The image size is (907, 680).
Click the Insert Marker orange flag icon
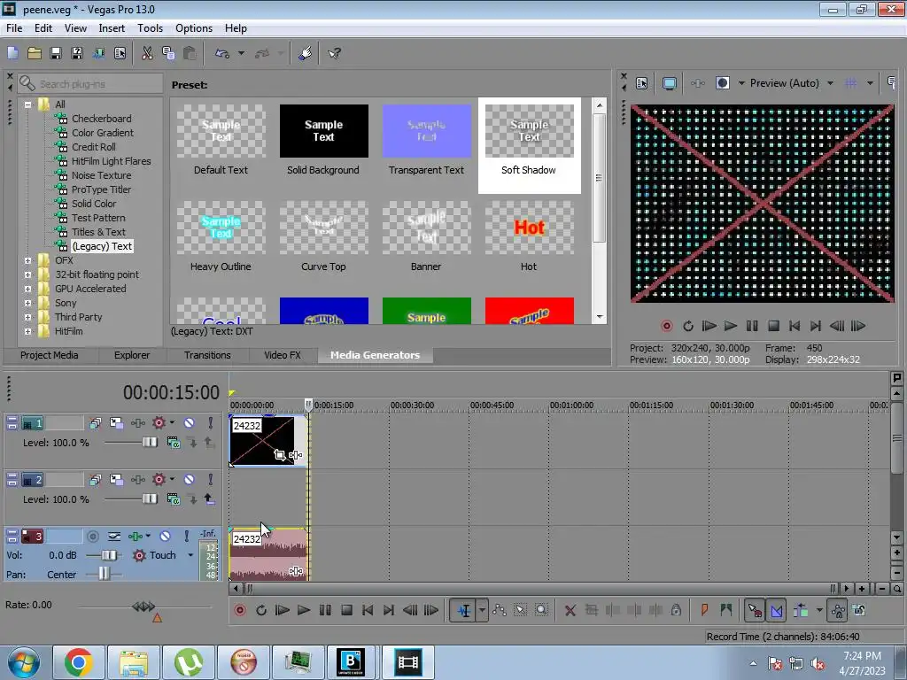coord(704,610)
